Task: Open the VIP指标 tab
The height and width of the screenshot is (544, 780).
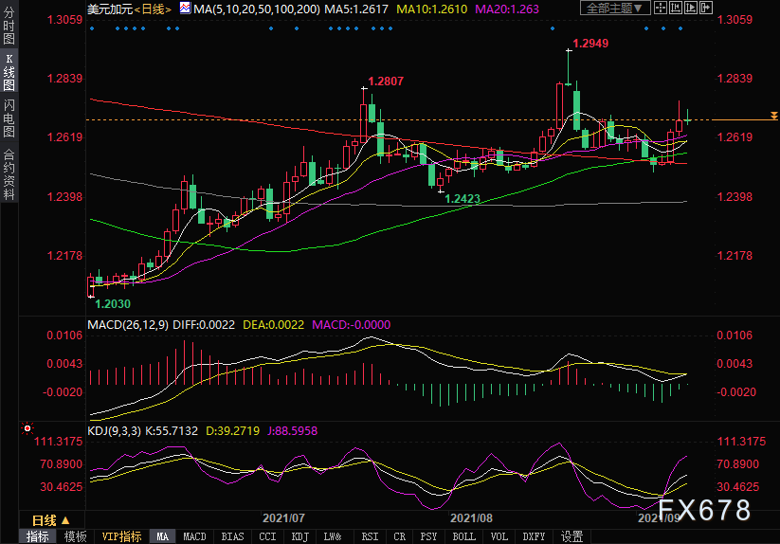Action: (121, 536)
